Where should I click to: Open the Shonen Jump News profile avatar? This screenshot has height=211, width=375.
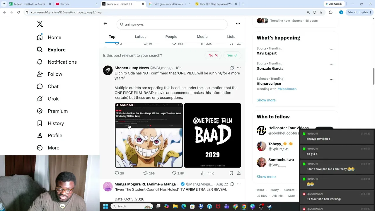pos(108,70)
